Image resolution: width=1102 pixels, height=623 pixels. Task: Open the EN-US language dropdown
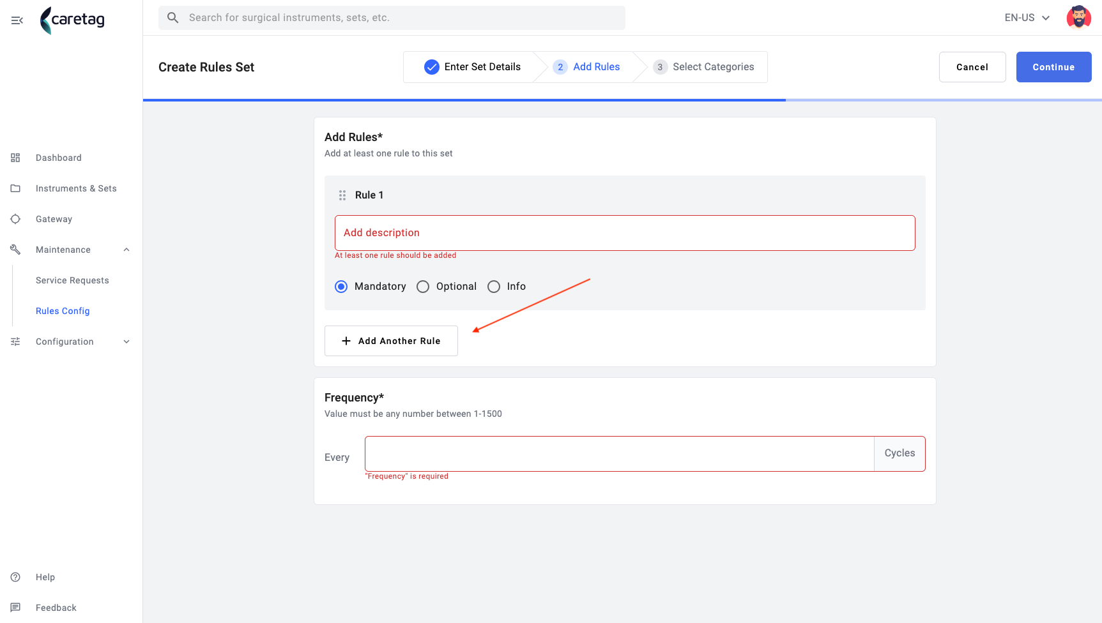(1027, 18)
